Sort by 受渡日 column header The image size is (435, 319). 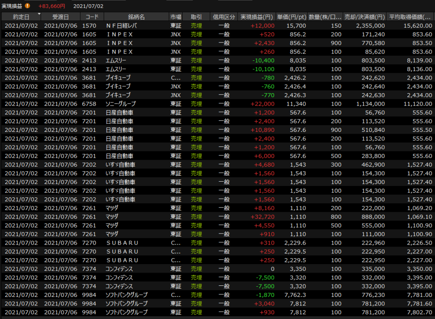point(61,17)
